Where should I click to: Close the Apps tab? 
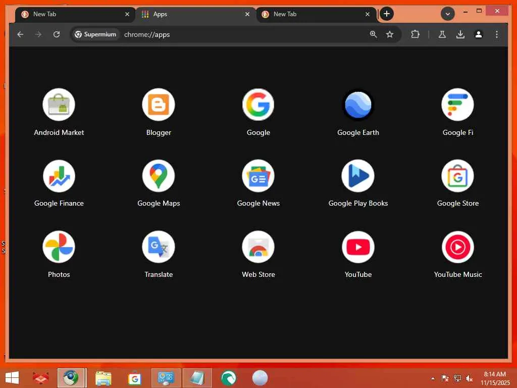247,14
